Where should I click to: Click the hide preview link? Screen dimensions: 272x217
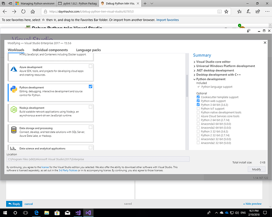tap(252, 204)
